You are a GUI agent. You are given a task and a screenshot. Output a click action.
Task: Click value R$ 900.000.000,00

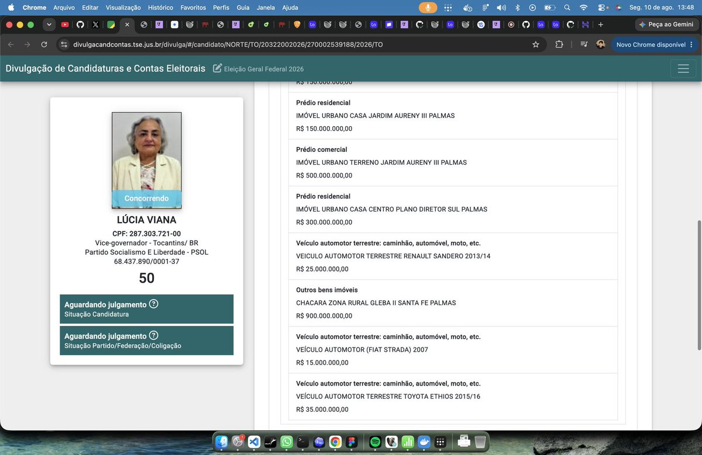click(x=324, y=315)
